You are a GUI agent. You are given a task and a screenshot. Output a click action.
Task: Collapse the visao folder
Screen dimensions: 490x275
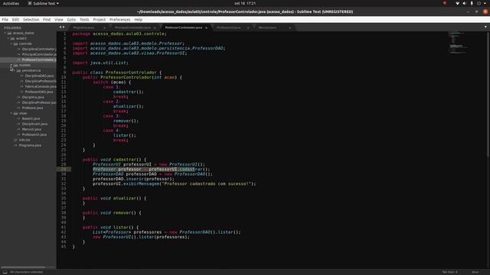11,113
